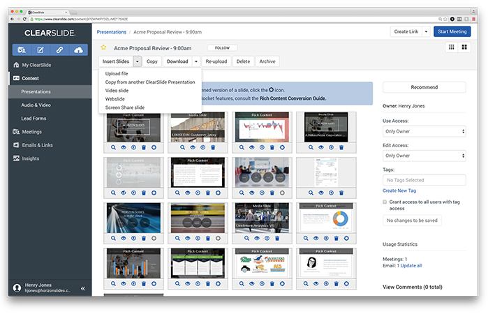Image resolution: width=488 pixels, height=314 pixels.
Task: Open the rich content icon under the bar chart slide
Action: [x=154, y=284]
